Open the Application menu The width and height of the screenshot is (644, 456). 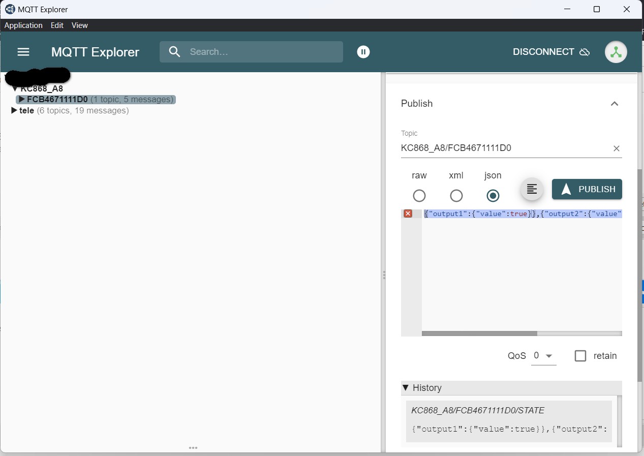tap(23, 25)
